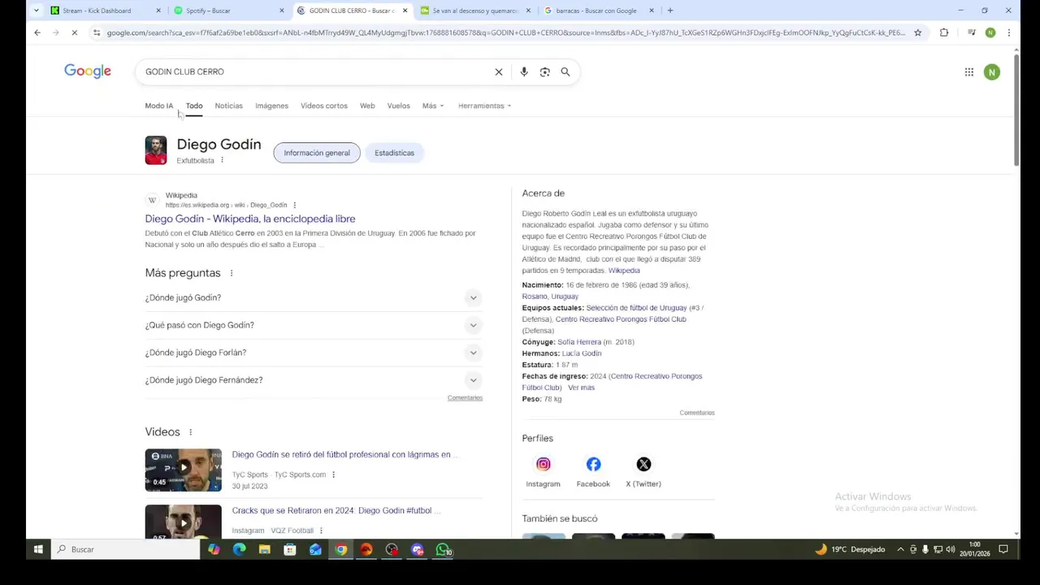
Task: Expand question ¿Dónde jugó Godín?
Action: (314, 297)
